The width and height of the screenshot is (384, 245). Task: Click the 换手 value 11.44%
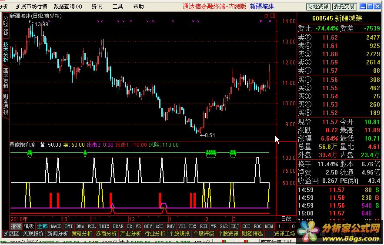point(327,164)
